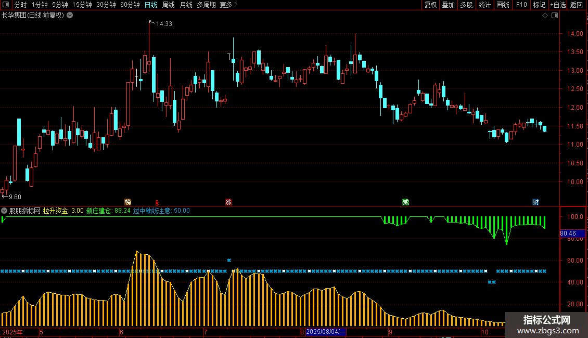Click the 标记 mark button
This screenshot has width=588, height=338.
tap(539, 5)
